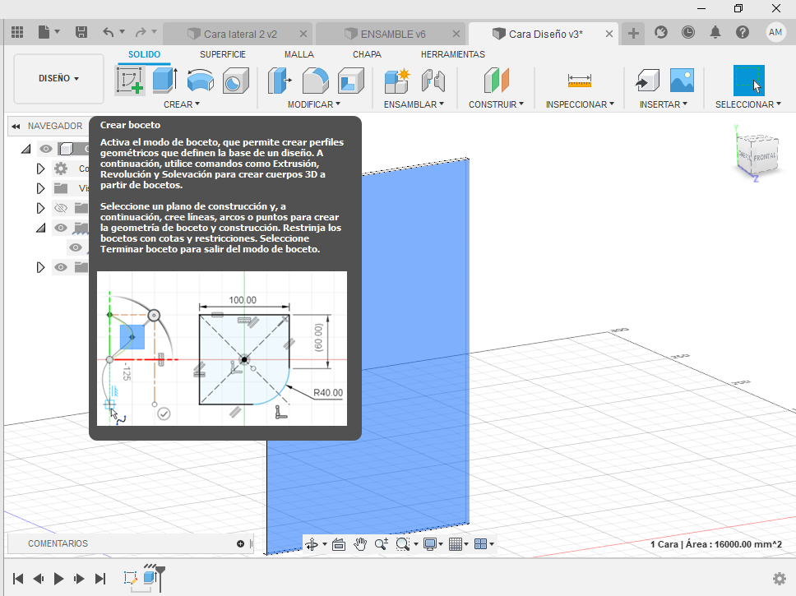Select the Insert Canvas image tool

(682, 81)
